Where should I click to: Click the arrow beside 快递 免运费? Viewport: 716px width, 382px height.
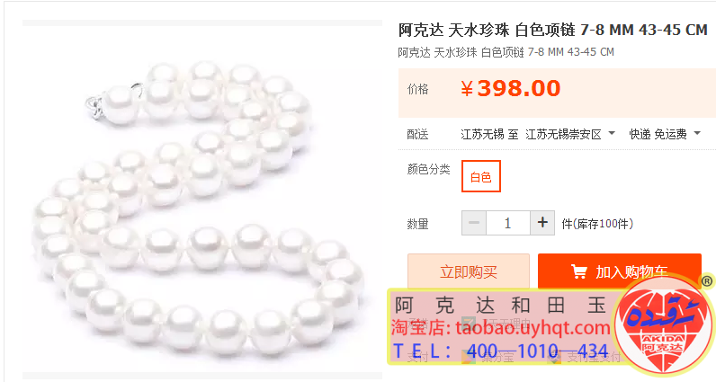(697, 134)
